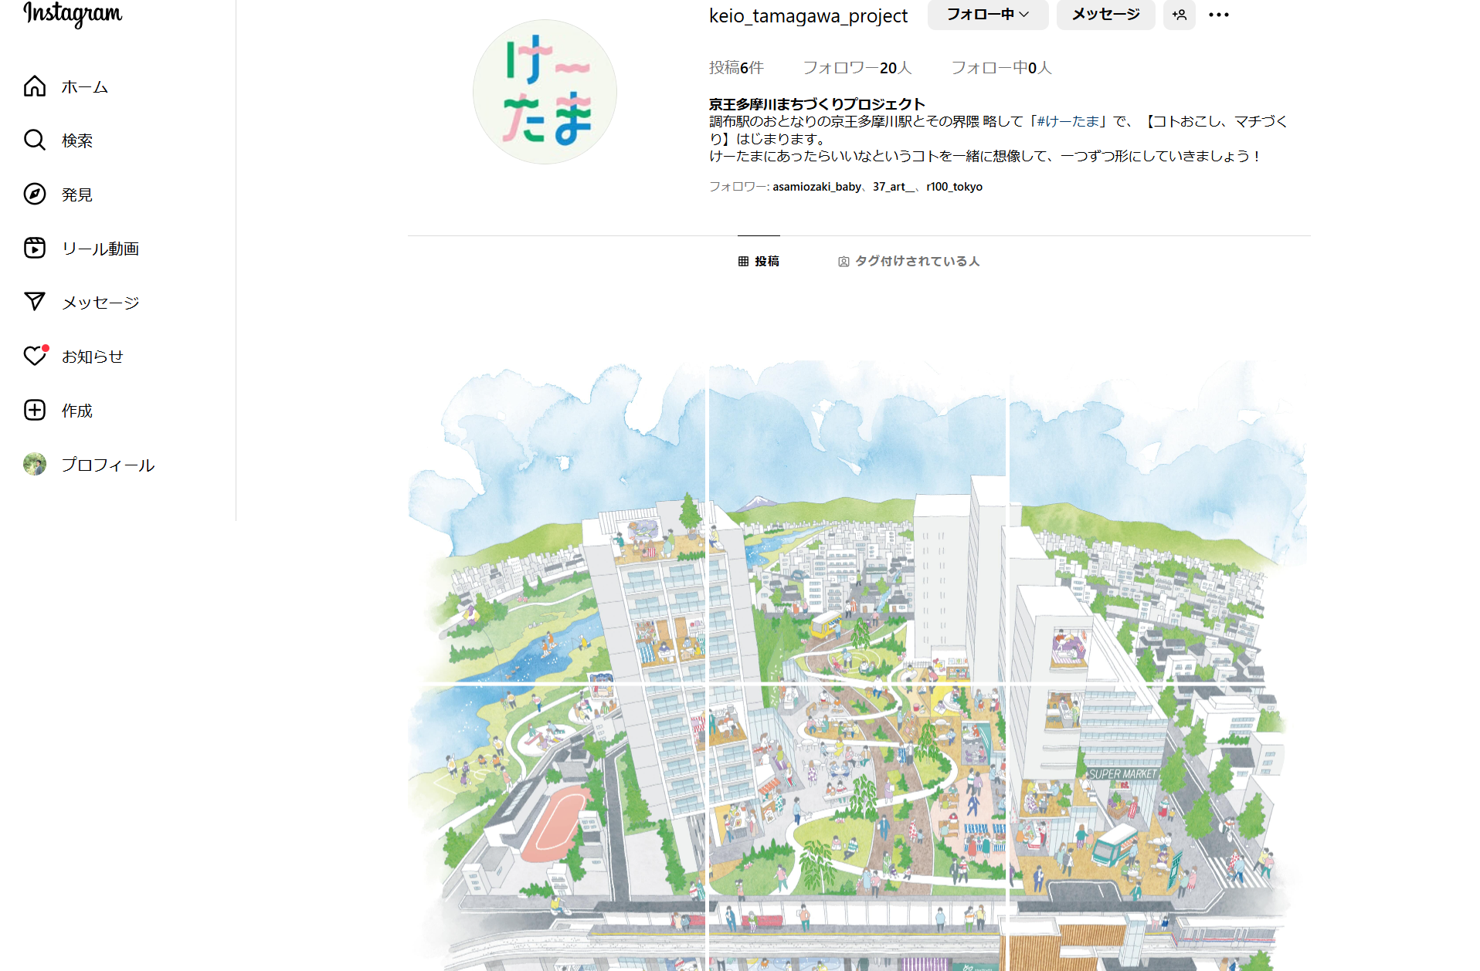The height and width of the screenshot is (971, 1480).
Task: Open 検索 magnifier icon in sidebar
Action: tap(35, 140)
